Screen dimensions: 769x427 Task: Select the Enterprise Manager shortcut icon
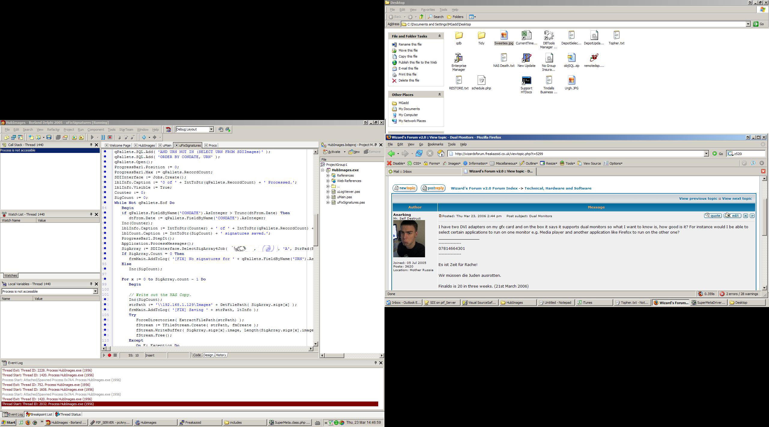click(x=458, y=58)
